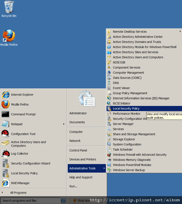Open Security Configuration Wizard in Administrative Tools
Image resolution: width=182 pixels, height=204 pixels.
pyautogui.click(x=127, y=119)
